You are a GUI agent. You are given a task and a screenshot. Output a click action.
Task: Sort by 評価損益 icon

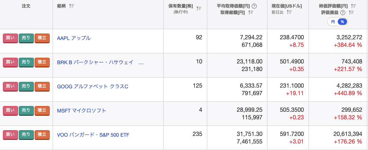pos(351,13)
